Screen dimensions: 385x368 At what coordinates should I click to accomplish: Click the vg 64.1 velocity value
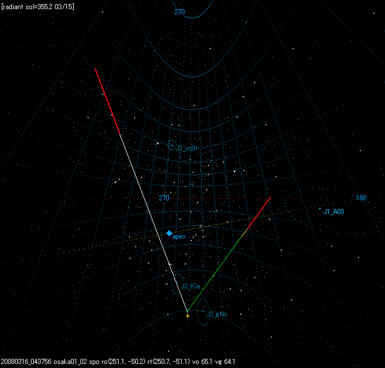point(225,362)
